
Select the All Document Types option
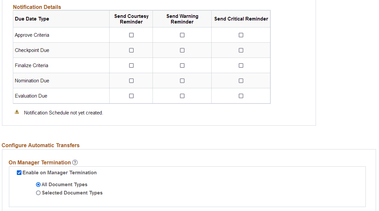click(38, 185)
